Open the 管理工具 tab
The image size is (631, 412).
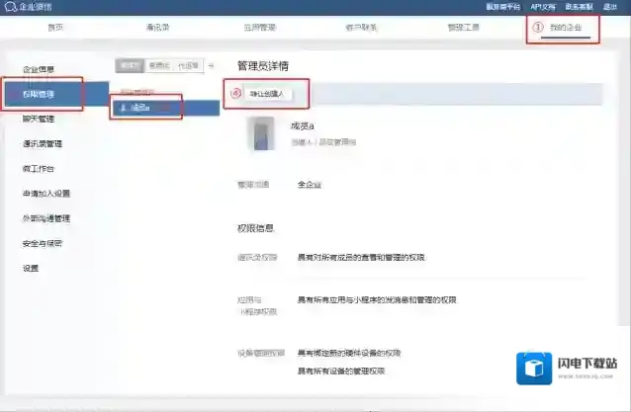(465, 28)
